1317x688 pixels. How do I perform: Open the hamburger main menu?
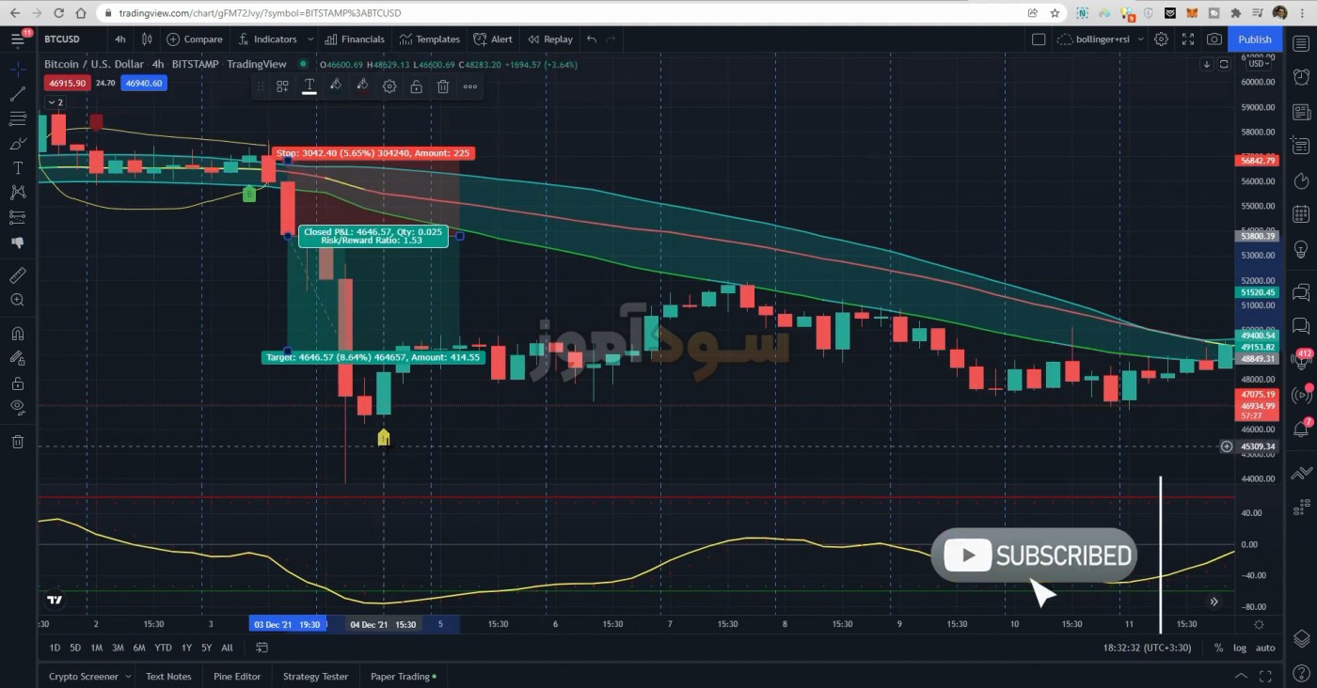(17, 39)
